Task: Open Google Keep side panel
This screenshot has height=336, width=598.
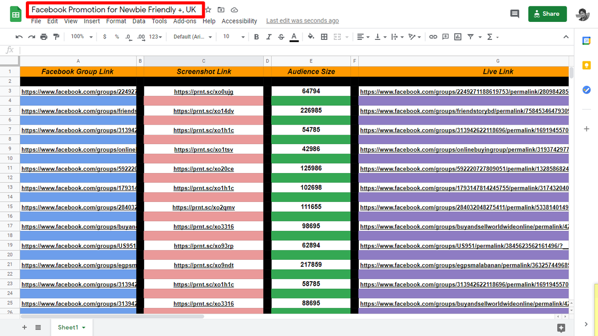Action: tap(587, 65)
